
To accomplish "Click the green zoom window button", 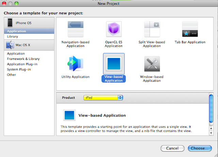I will click(16, 3).
